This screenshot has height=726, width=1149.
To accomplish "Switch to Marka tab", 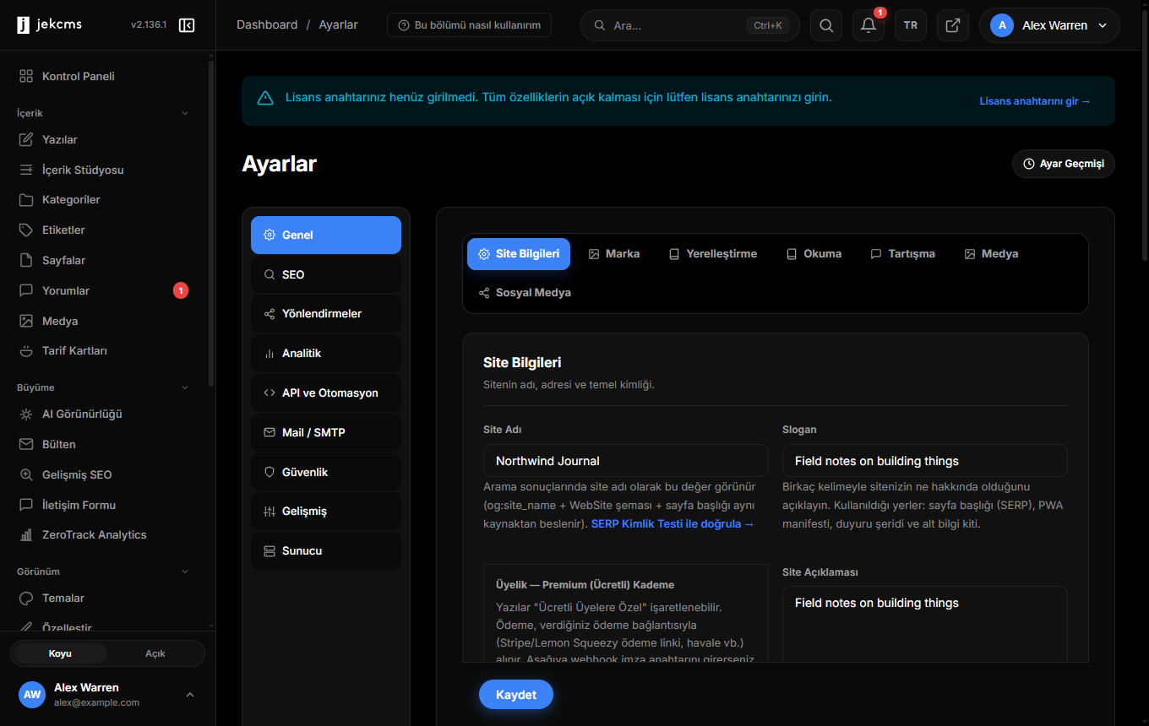I will click(x=614, y=254).
